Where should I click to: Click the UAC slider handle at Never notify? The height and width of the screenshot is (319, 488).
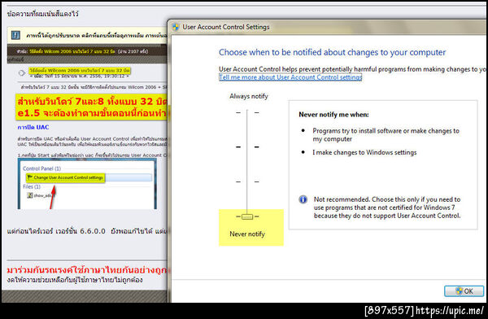coord(247,216)
